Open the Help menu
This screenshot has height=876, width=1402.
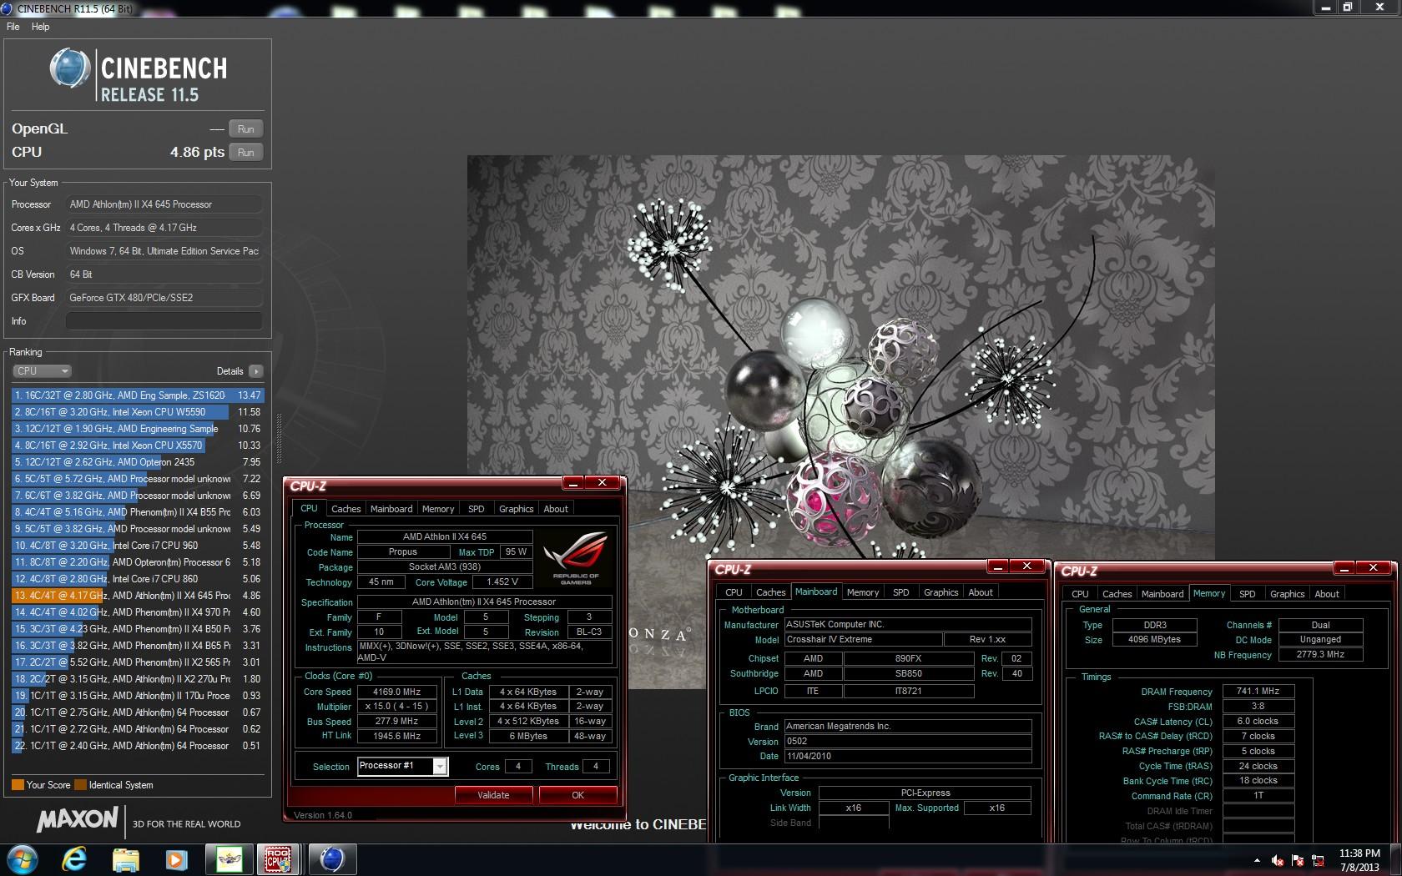(x=40, y=27)
